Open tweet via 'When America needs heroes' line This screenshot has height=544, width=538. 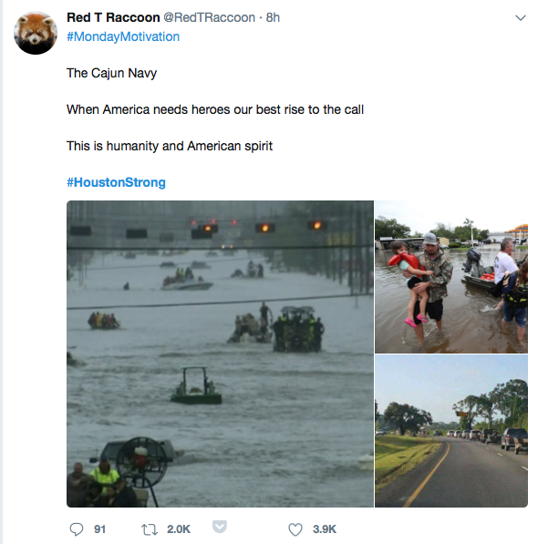[x=215, y=109]
